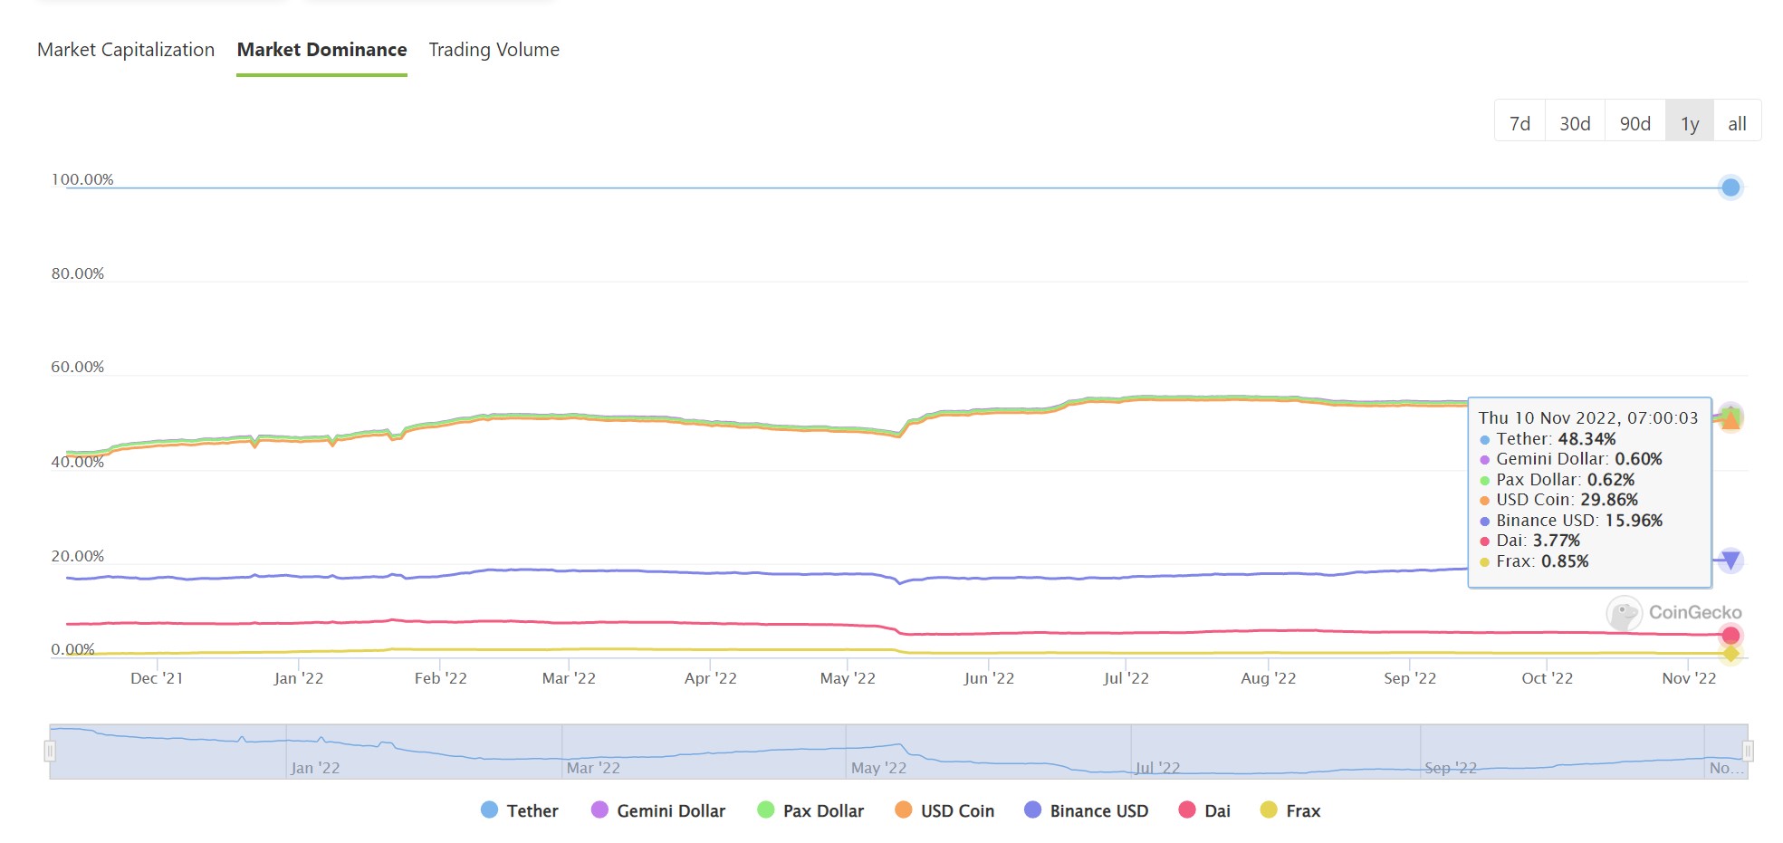
Task: Click the Dai red legend dot
Action: (x=1187, y=809)
